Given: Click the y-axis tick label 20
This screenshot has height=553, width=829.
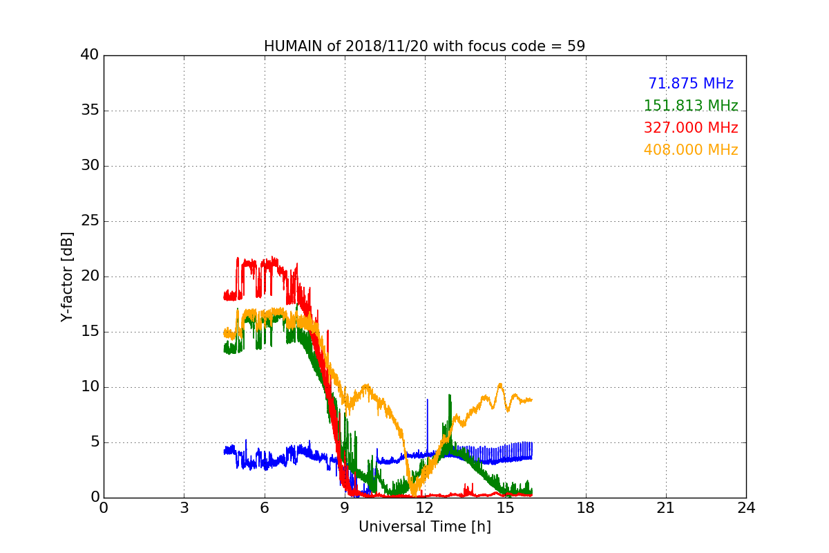Looking at the screenshot, I should point(90,276).
